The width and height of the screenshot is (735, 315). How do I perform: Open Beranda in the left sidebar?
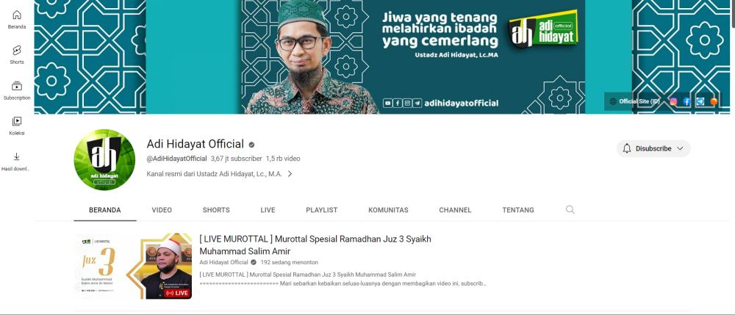coord(17,20)
